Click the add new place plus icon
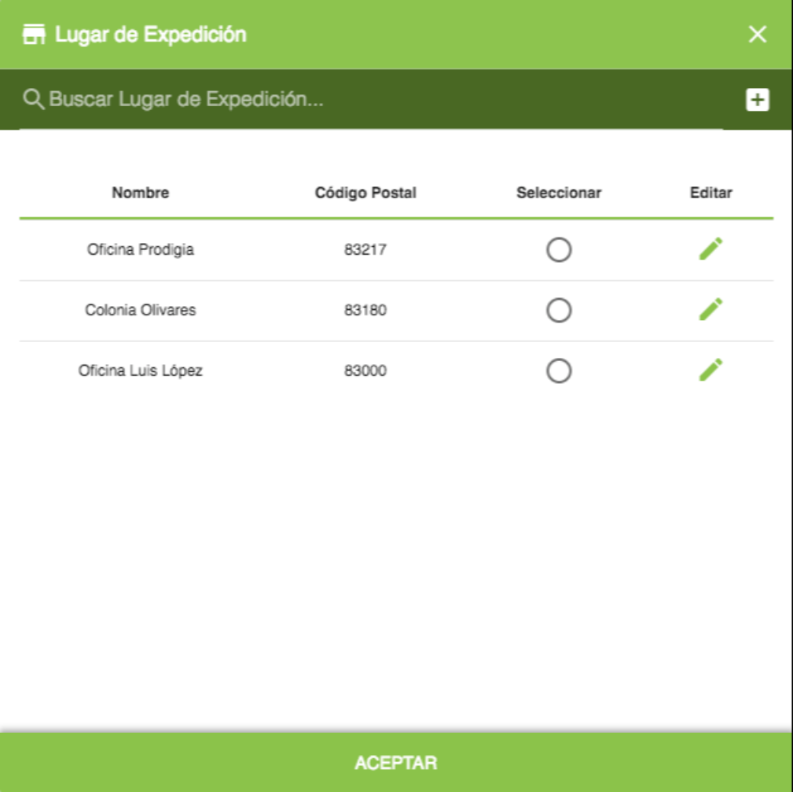 757,99
